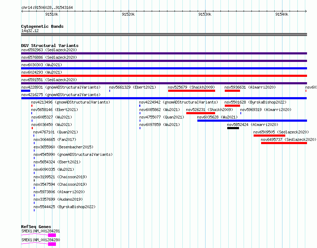Open the nsv6036450 (Wu2021) label

click(52, 125)
